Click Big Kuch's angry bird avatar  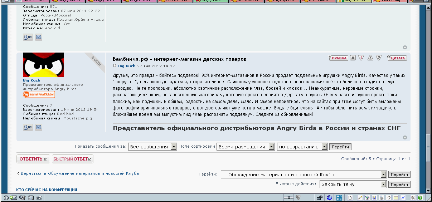pos(43,65)
